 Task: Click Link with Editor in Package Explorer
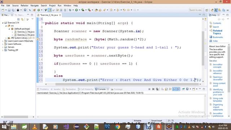[22, 19]
